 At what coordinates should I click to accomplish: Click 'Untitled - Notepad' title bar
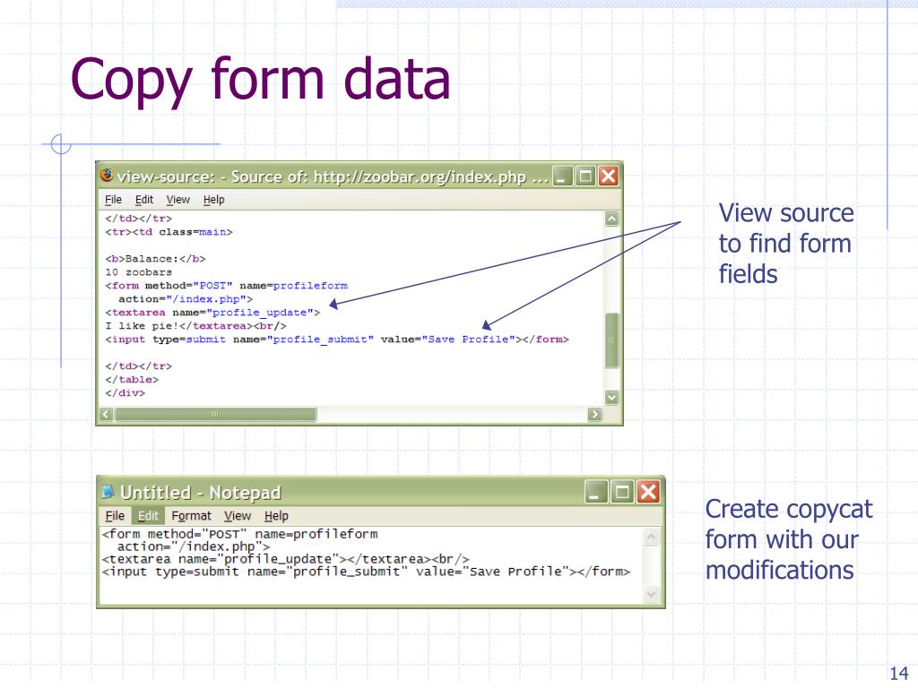(201, 493)
